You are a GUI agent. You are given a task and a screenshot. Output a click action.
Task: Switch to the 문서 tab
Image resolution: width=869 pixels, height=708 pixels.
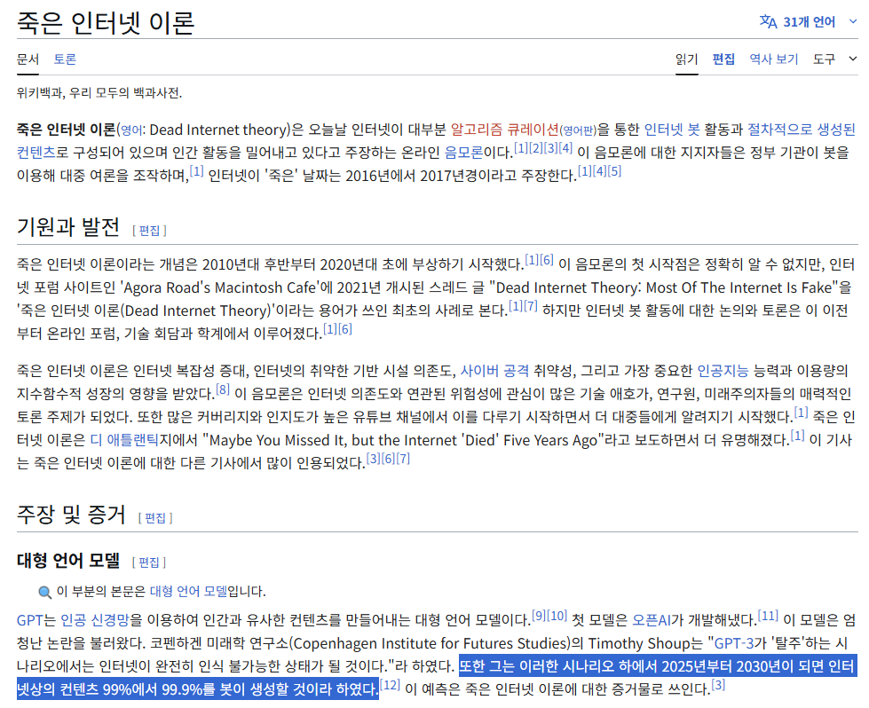pyautogui.click(x=28, y=59)
